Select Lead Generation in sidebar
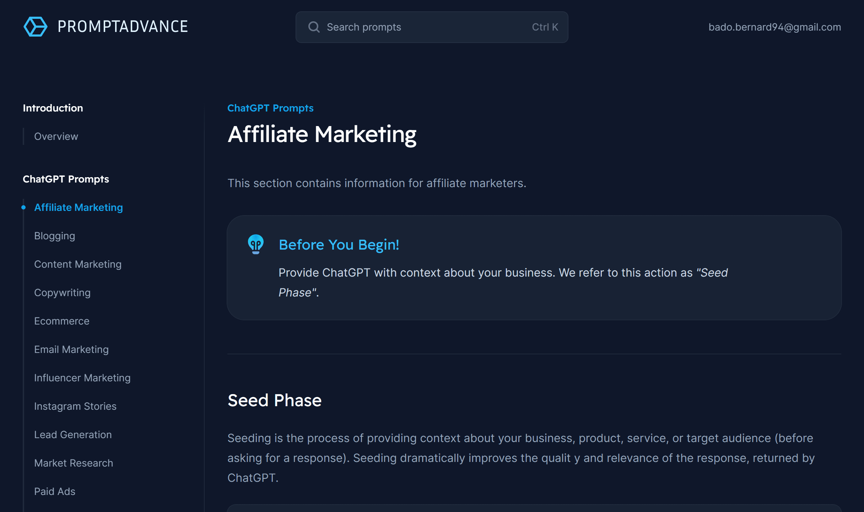 [x=73, y=435]
